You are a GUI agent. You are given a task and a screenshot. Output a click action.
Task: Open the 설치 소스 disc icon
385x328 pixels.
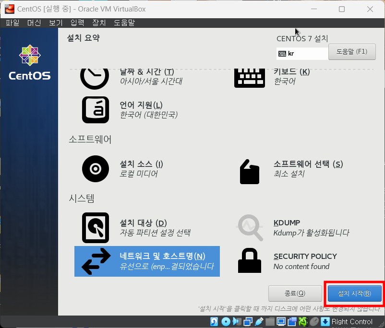96,169
